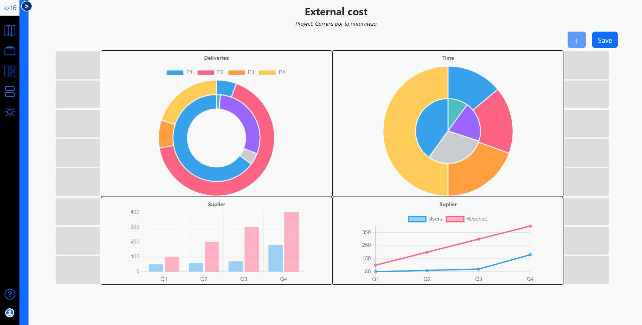Image resolution: width=642 pixels, height=325 pixels.
Task: Click the io16 logo
Action: click(10, 8)
